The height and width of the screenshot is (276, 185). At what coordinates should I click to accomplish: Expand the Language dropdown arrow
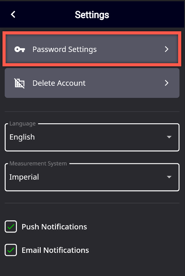point(169,137)
